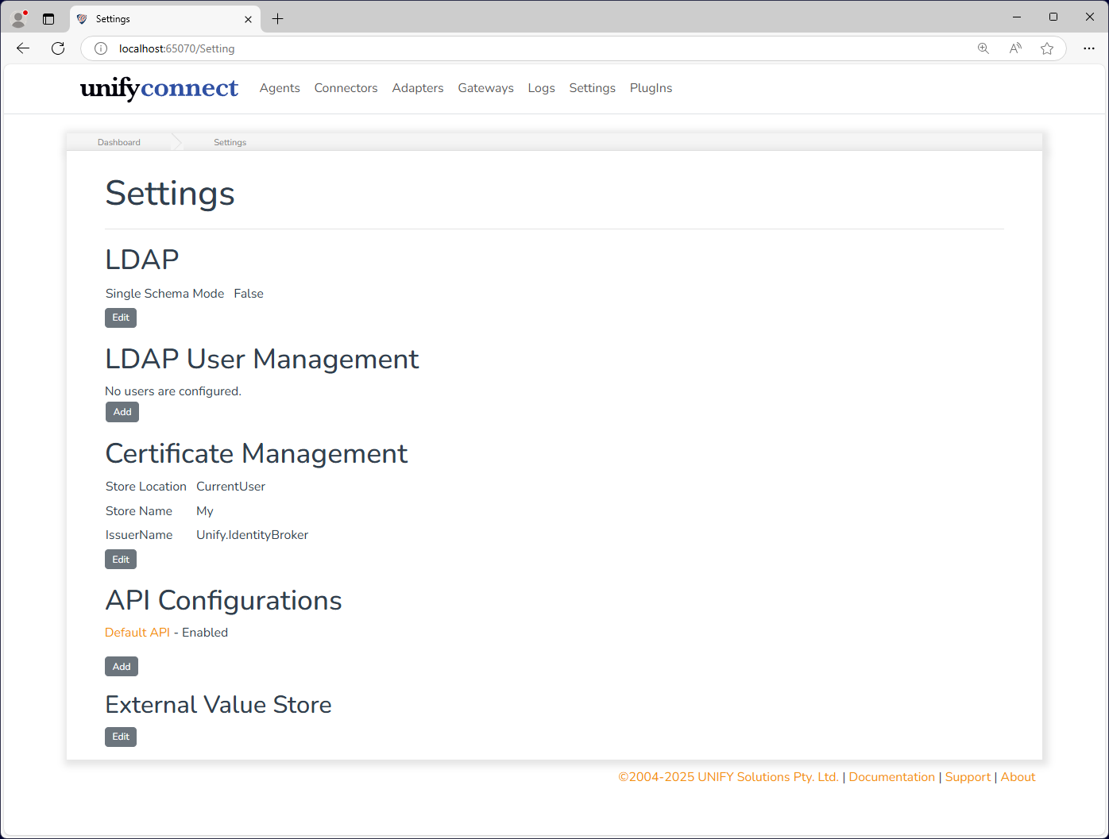Image resolution: width=1109 pixels, height=839 pixels.
Task: Open browser Settings and more ellipsis menu
Action: point(1089,48)
